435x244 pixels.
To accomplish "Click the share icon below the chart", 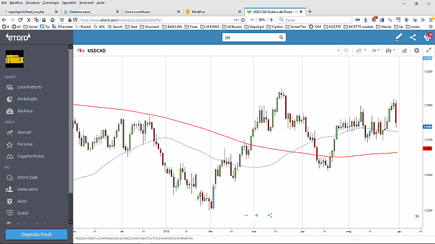I will 270,216.
